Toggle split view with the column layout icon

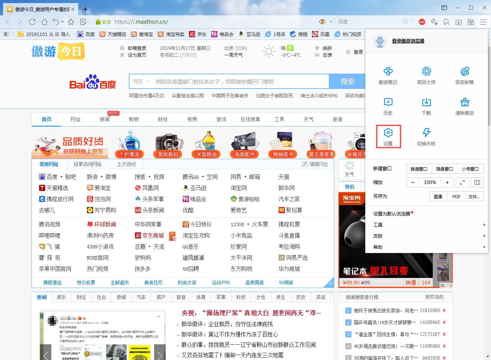point(477,182)
